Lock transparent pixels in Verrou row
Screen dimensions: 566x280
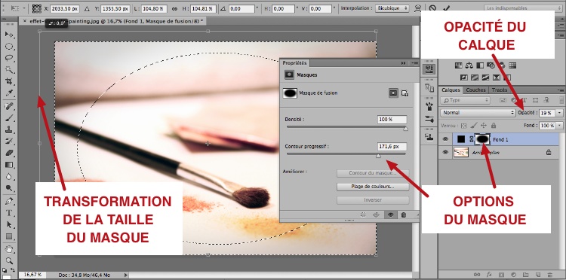(464, 126)
